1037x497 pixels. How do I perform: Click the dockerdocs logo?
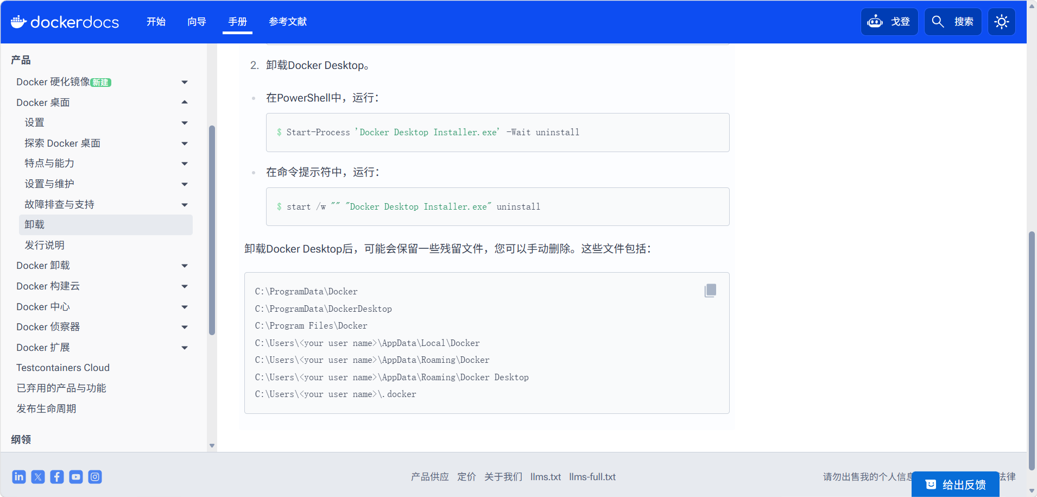pos(65,22)
